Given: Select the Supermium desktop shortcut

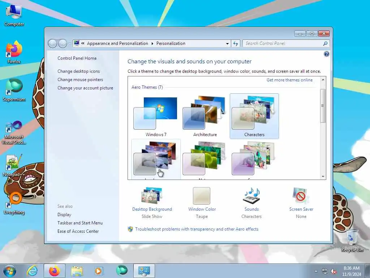Looking at the screenshot, I should coord(14,90).
